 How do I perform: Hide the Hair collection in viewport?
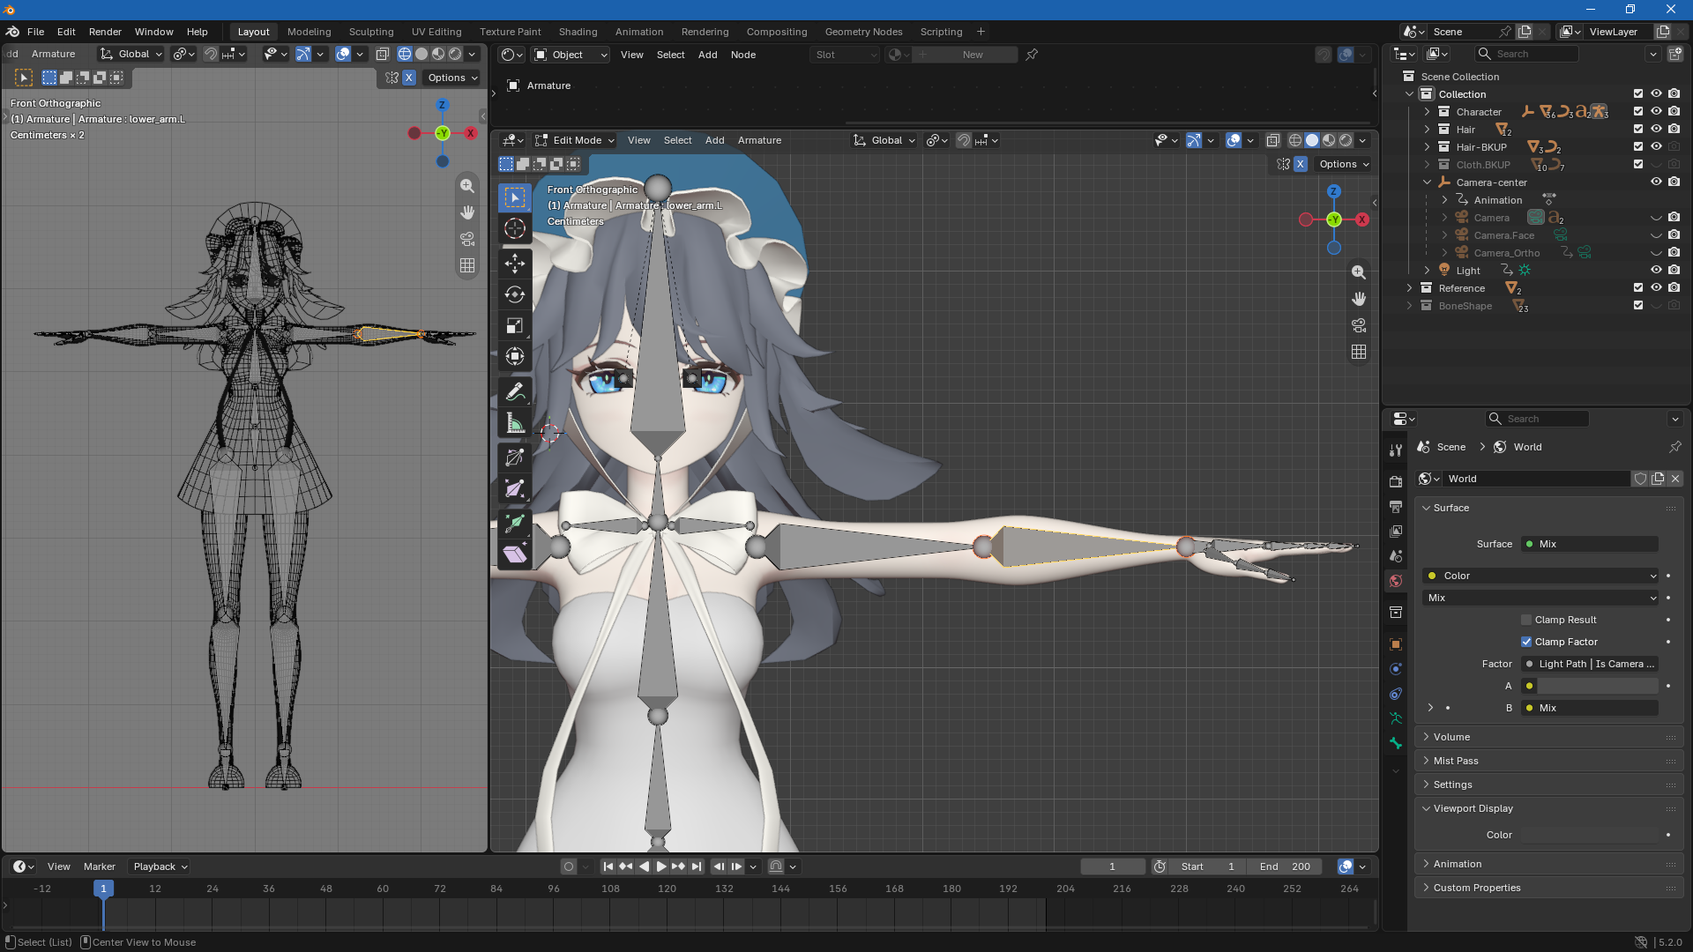[1656, 130]
